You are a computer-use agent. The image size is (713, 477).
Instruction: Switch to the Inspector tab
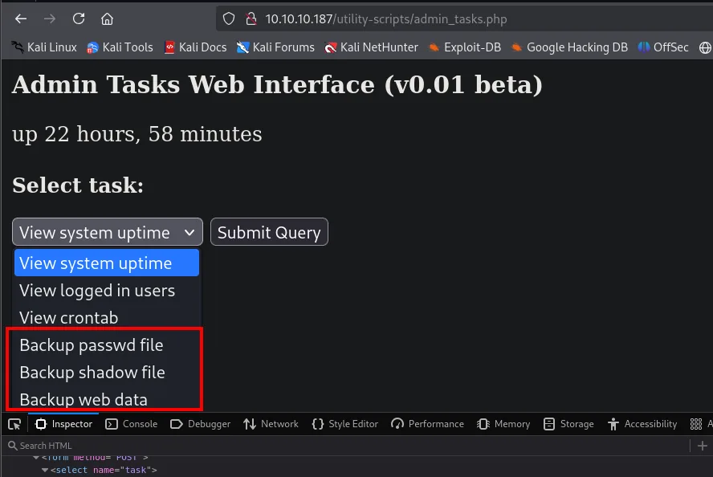tap(63, 424)
